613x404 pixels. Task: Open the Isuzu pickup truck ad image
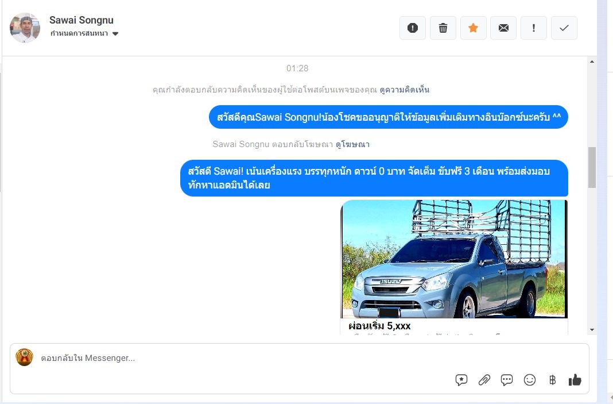454,259
